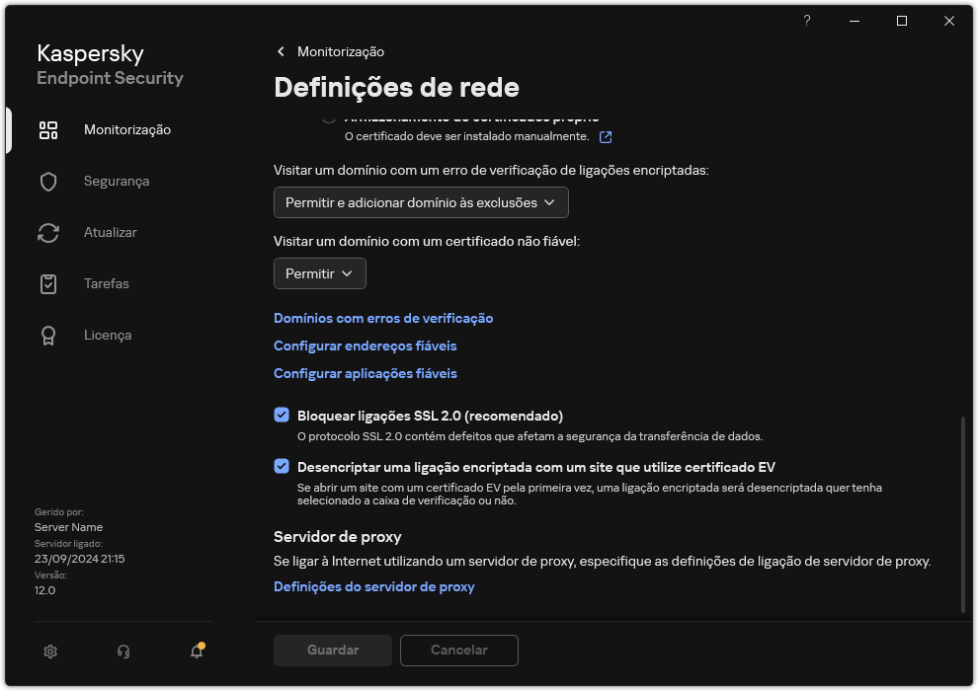Open support via the headset icon
Image resolution: width=978 pixels, height=691 pixels.
(x=122, y=652)
